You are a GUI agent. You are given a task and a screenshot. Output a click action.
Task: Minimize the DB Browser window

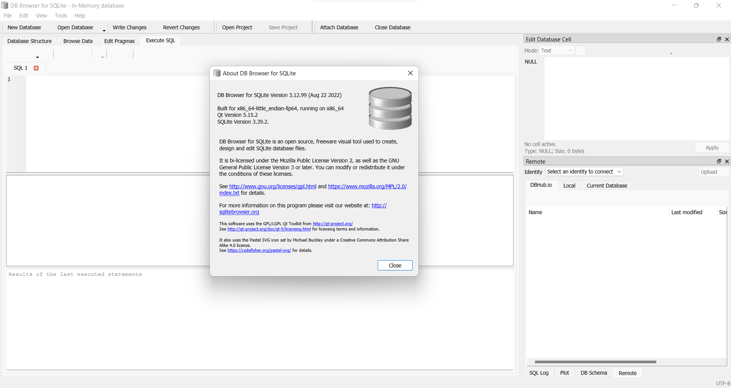(x=674, y=5)
